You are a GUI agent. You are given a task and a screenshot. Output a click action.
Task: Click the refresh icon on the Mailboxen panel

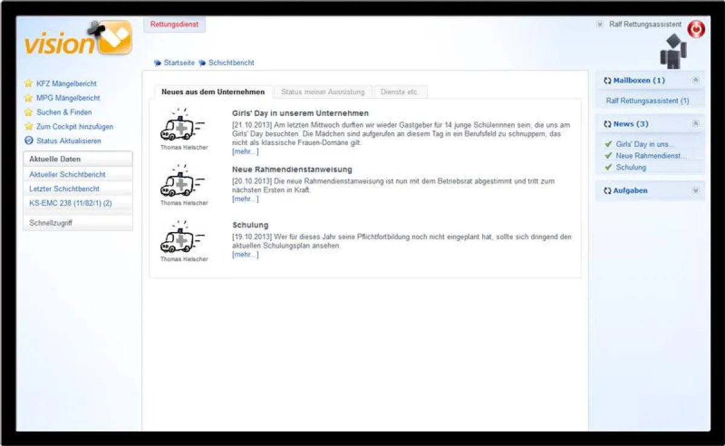click(x=607, y=80)
